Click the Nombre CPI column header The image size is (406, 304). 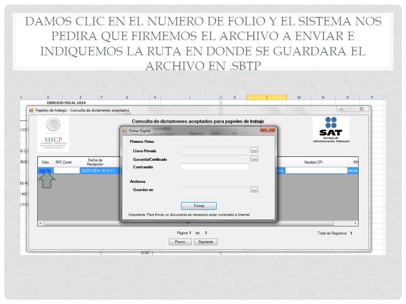tap(313, 162)
